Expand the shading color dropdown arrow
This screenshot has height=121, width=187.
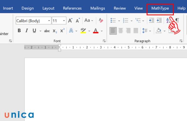tap(165, 31)
